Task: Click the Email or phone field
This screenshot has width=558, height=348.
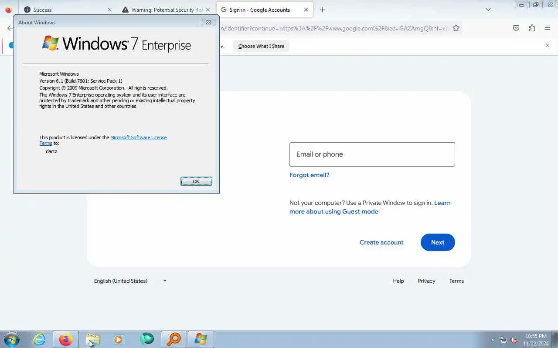Action: [372, 154]
